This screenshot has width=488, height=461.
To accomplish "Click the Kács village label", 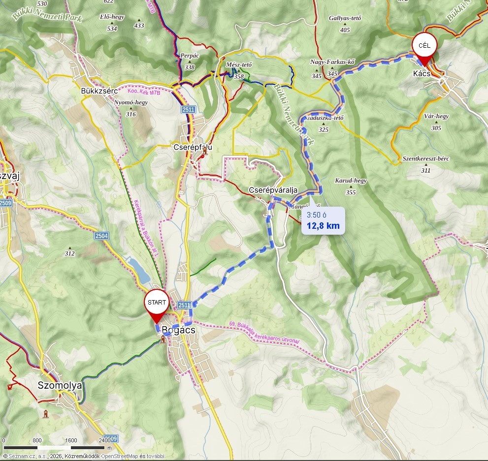I will 422,73.
